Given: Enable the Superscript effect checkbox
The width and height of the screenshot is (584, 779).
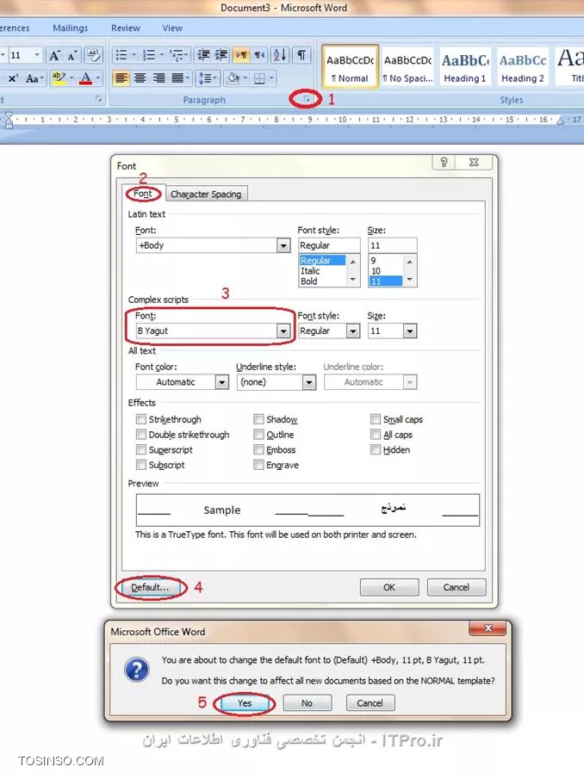Looking at the screenshot, I should 141,450.
